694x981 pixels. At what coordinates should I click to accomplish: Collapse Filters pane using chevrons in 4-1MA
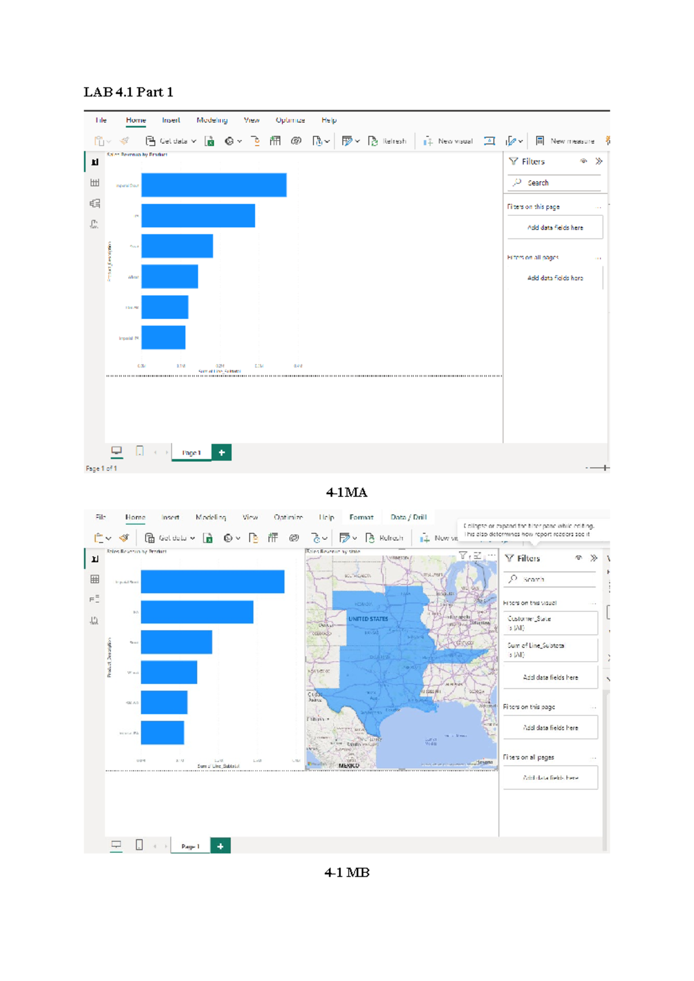[599, 161]
